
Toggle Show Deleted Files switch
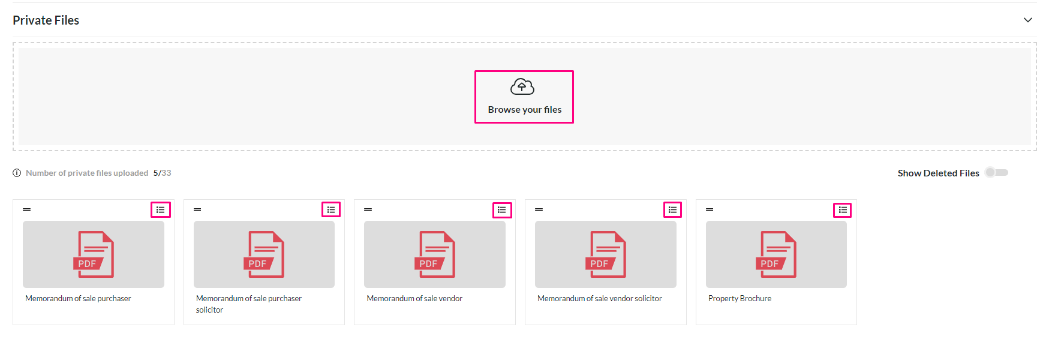pos(997,173)
